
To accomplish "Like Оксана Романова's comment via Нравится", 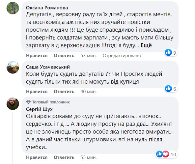I will (37, 56).
